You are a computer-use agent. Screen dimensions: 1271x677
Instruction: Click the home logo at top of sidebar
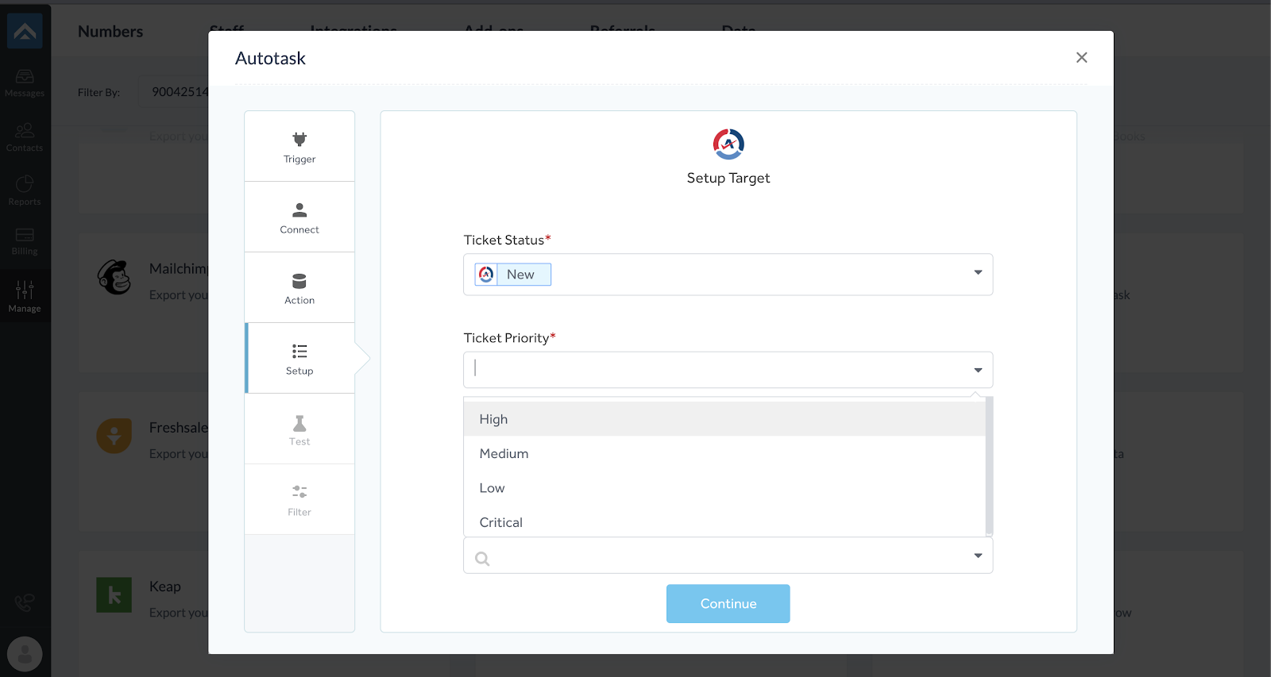25,31
